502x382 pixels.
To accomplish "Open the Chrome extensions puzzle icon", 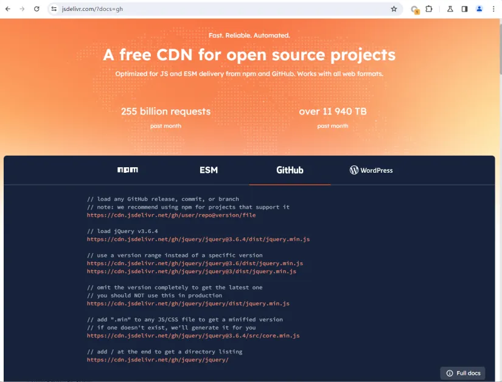I will click(428, 9).
